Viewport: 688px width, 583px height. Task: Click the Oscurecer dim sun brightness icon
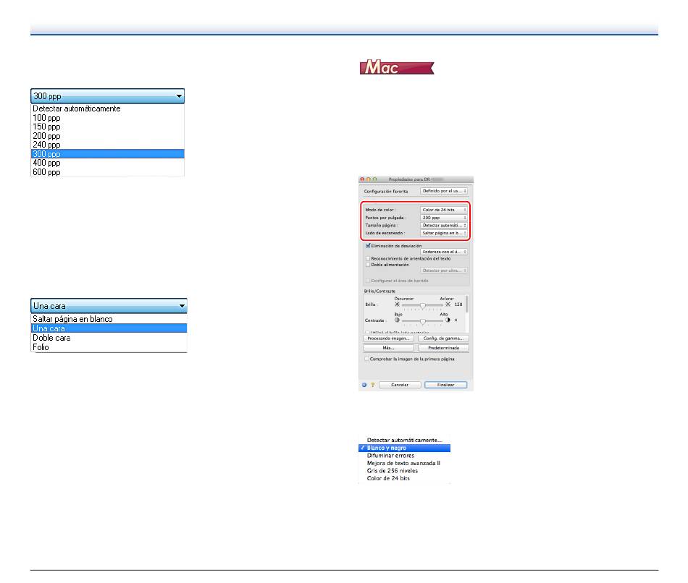tap(397, 305)
